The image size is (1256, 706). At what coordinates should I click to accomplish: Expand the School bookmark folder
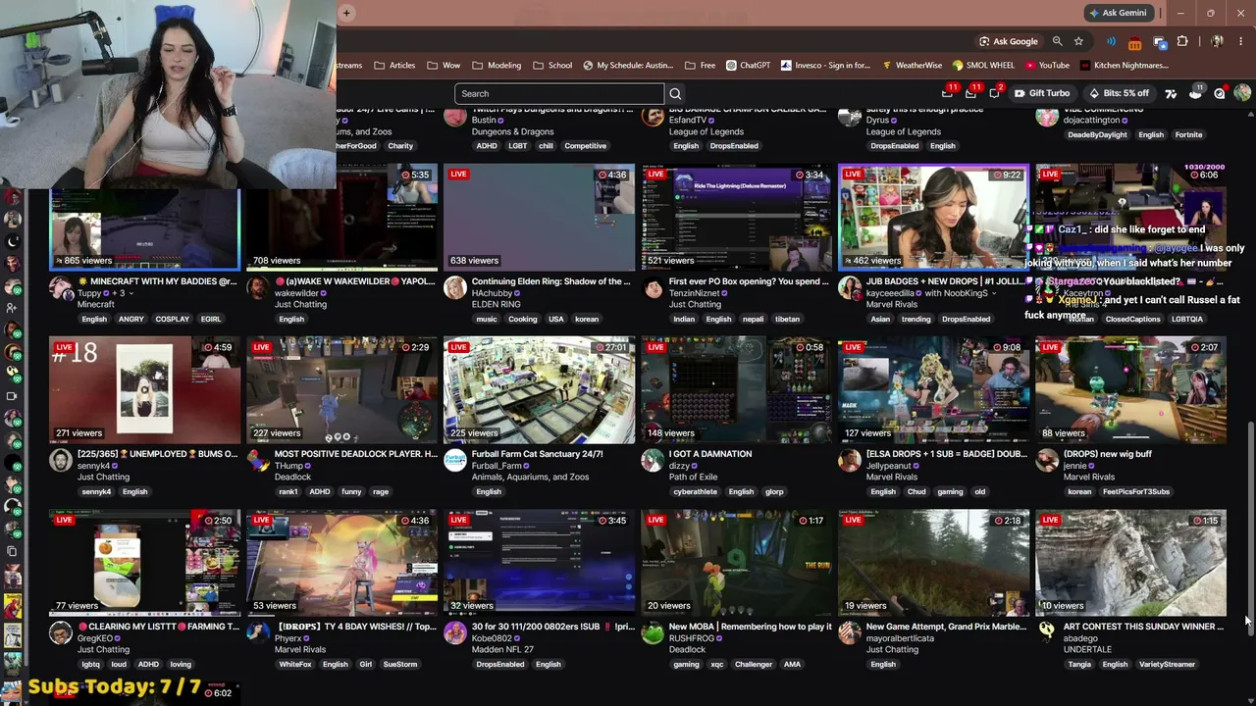point(552,66)
